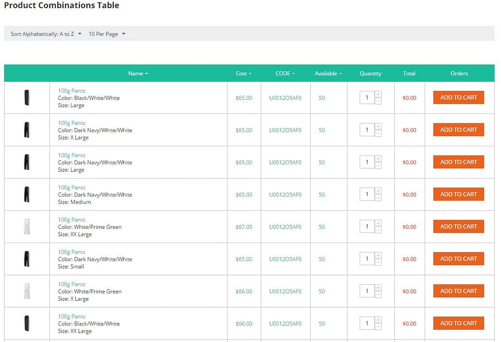Add Dark Navy Medium pants to cart

[458, 194]
